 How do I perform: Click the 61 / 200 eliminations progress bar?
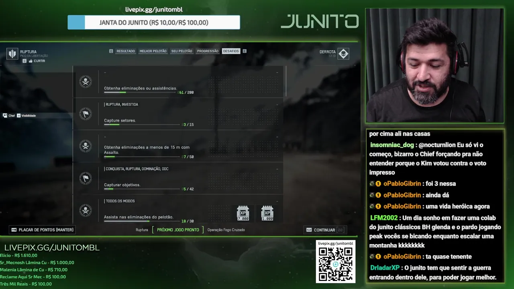[140, 92]
